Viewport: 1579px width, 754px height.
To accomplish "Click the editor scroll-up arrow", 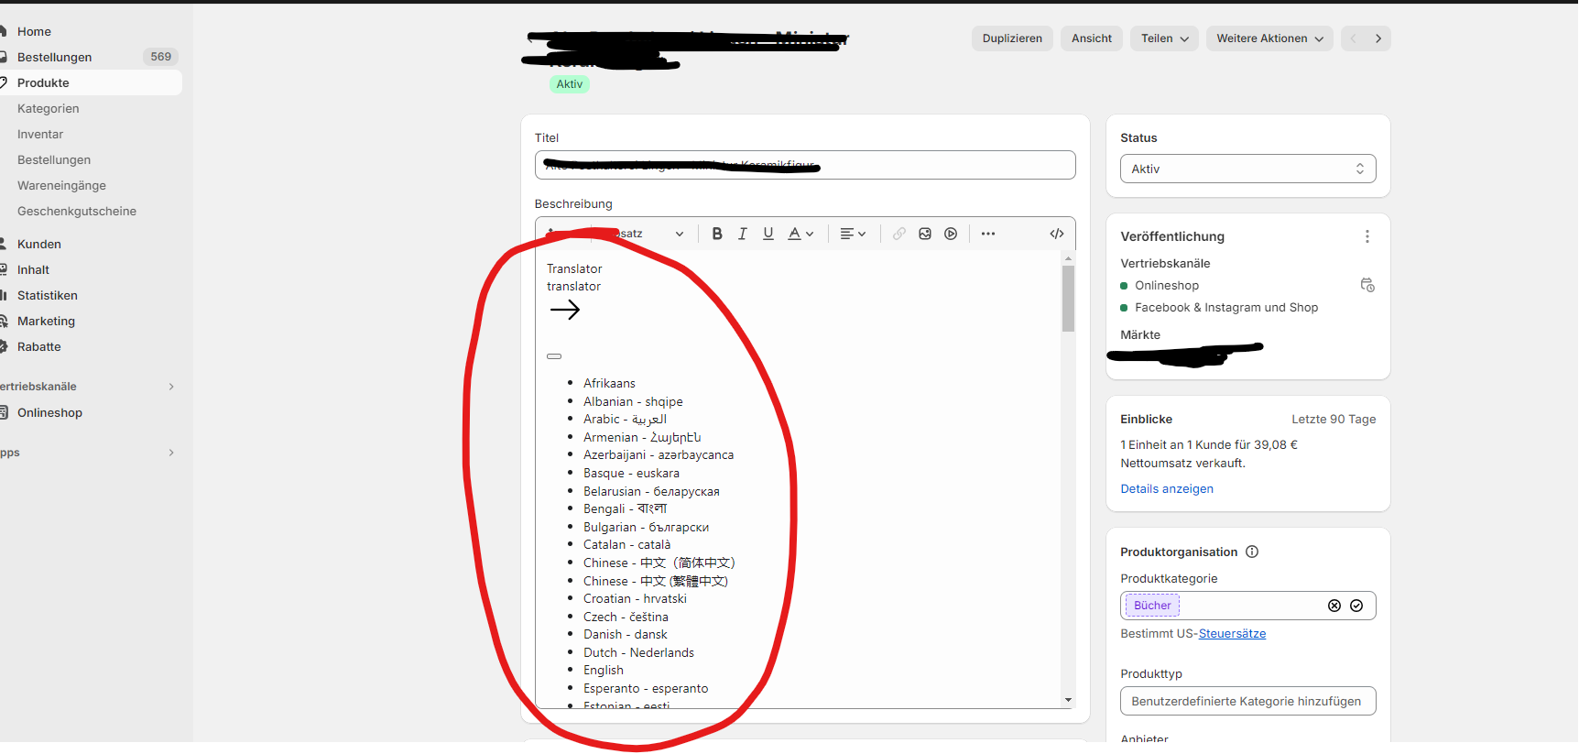I will click(1068, 259).
